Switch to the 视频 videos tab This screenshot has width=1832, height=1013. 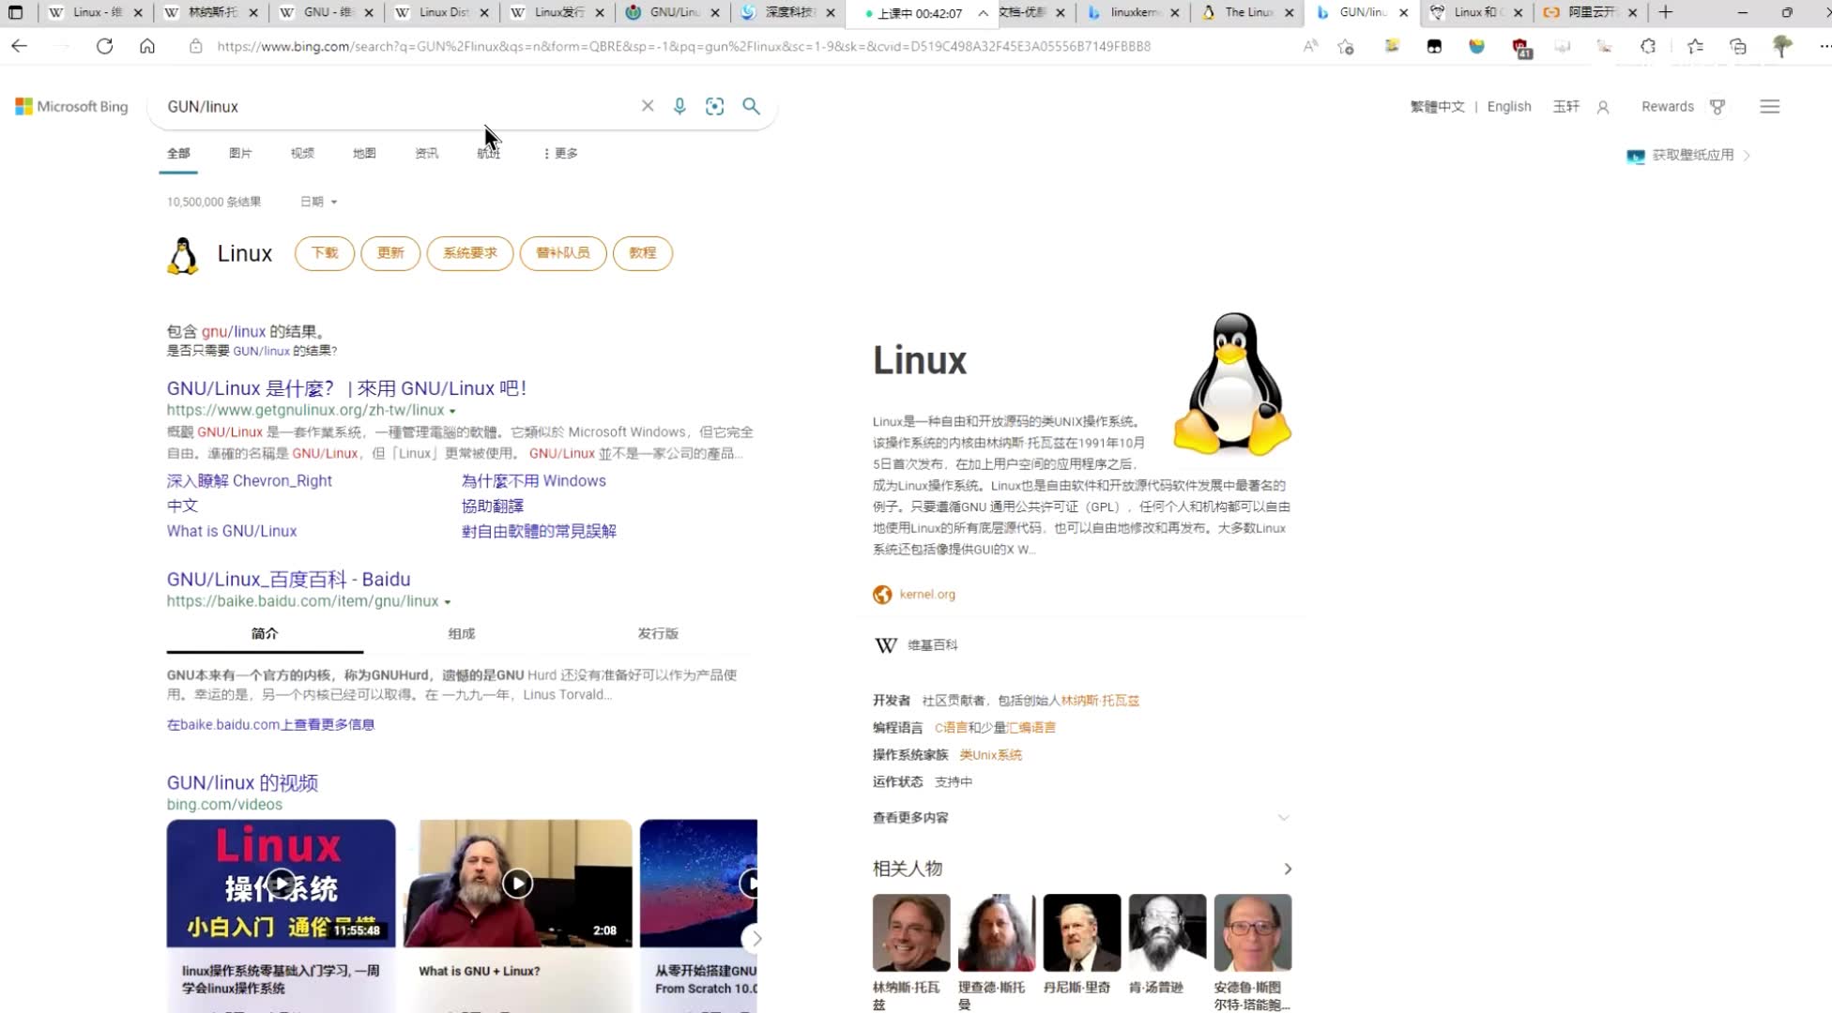coord(302,153)
